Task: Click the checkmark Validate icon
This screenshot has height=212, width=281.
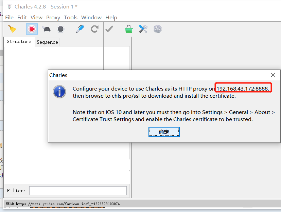Action: pyautogui.click(x=109, y=29)
